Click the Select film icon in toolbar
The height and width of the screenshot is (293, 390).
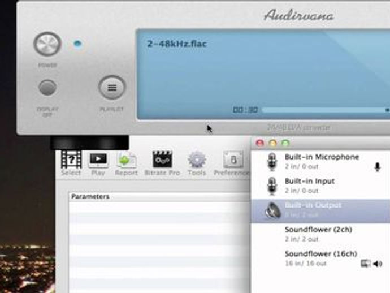[x=71, y=160]
